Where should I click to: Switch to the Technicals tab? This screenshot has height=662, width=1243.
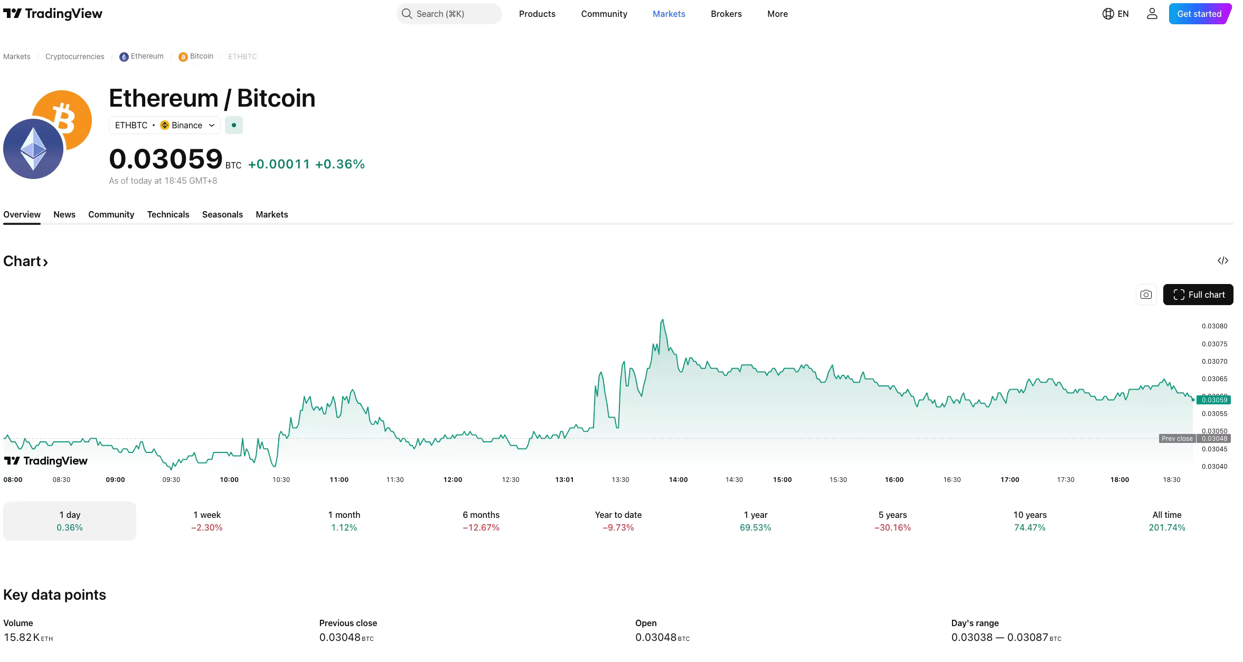[168, 214]
